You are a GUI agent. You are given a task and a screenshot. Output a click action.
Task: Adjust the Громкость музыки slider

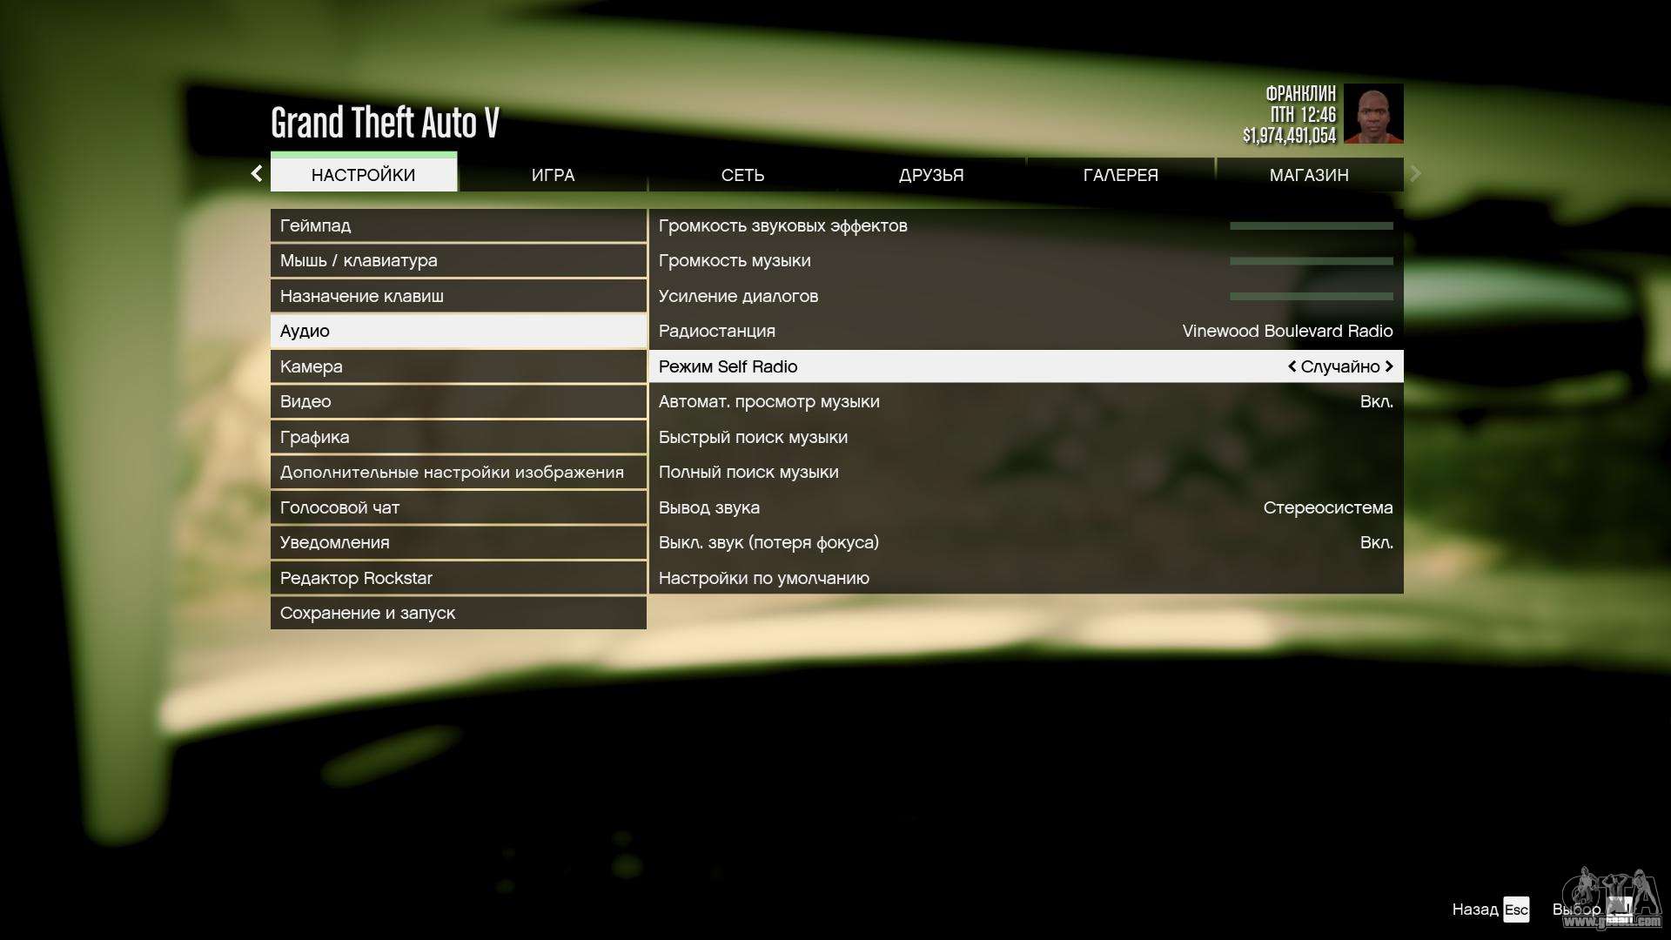[1312, 261]
